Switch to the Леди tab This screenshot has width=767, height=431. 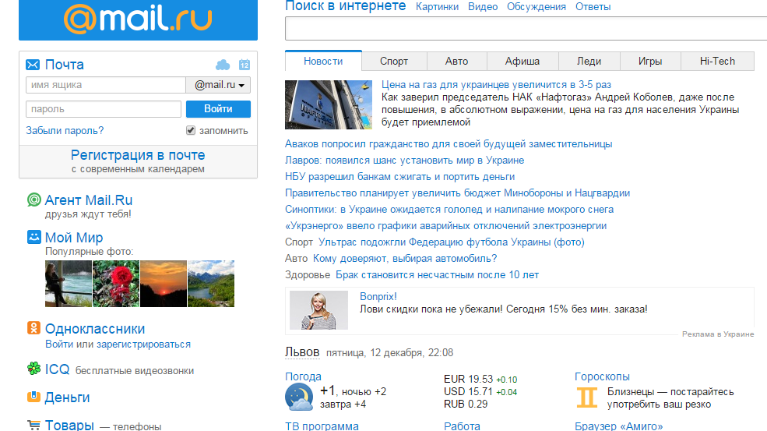589,62
